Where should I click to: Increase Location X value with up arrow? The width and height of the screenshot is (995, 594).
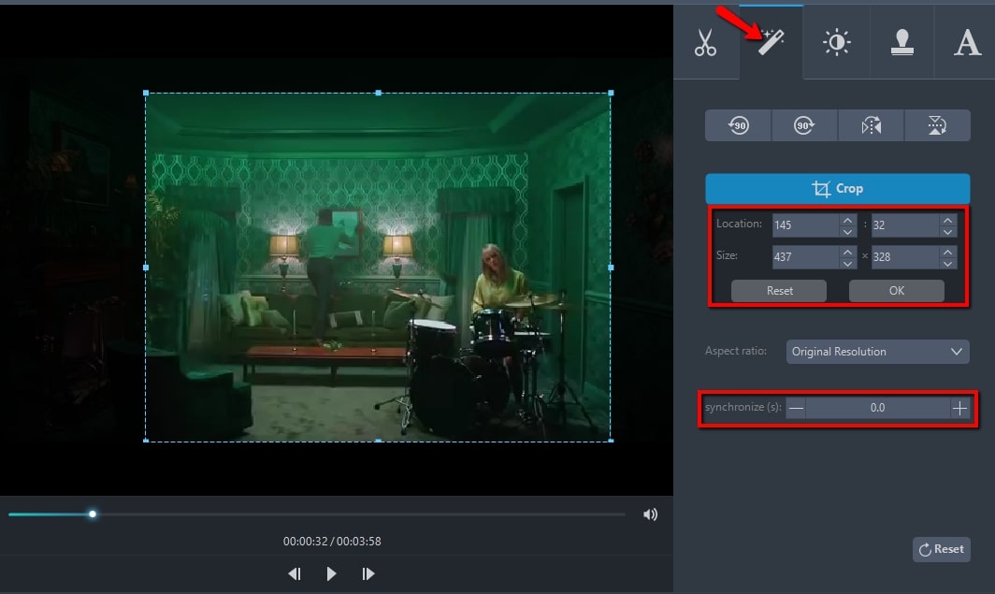(x=848, y=220)
